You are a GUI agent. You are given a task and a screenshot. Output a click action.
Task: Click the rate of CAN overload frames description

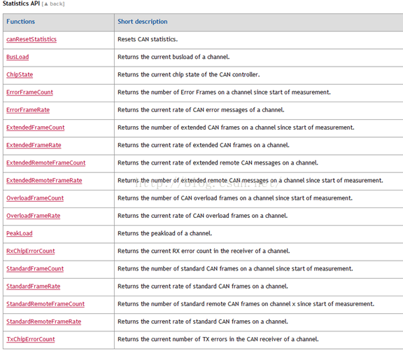202,216
